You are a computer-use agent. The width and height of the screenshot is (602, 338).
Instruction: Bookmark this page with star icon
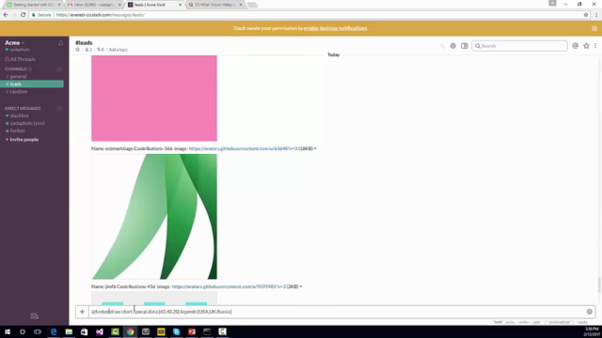point(586,15)
